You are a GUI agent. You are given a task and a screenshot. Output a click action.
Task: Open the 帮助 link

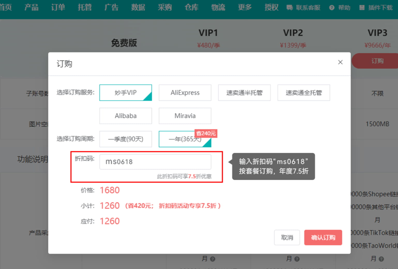tap(344, 8)
